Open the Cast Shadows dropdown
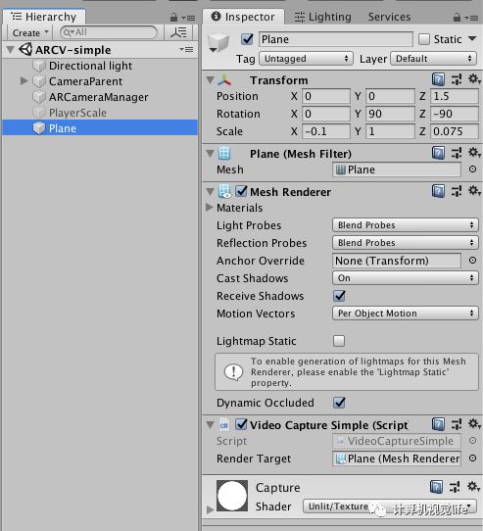Screen dimensions: 483x531 click(x=405, y=277)
